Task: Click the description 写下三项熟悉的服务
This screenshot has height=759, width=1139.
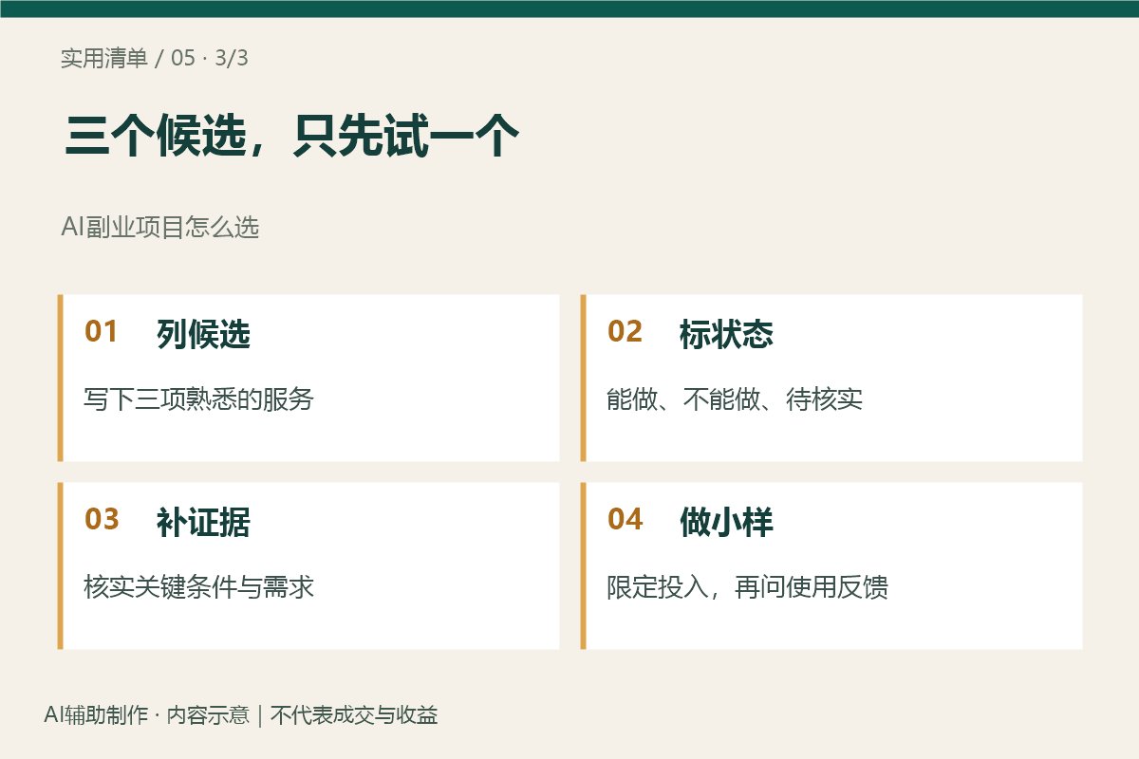Action: 198,398
